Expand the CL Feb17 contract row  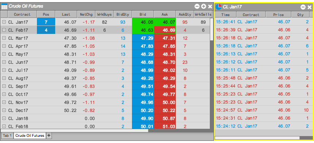(x=4, y=30)
